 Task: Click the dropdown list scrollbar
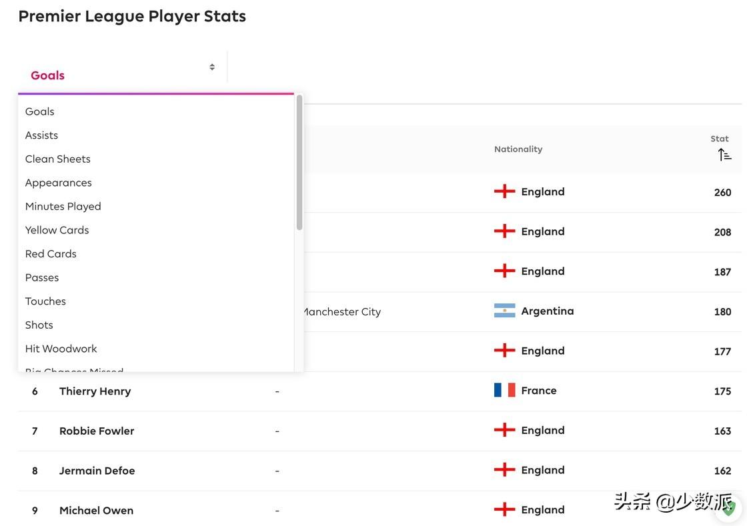click(x=299, y=163)
